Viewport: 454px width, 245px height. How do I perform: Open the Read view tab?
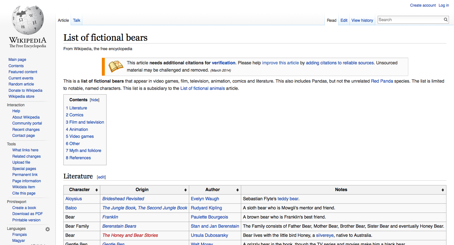point(332,20)
